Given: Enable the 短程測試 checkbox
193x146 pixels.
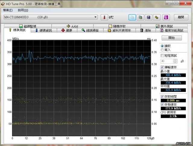Looking at the screenshot, I should [162, 56].
